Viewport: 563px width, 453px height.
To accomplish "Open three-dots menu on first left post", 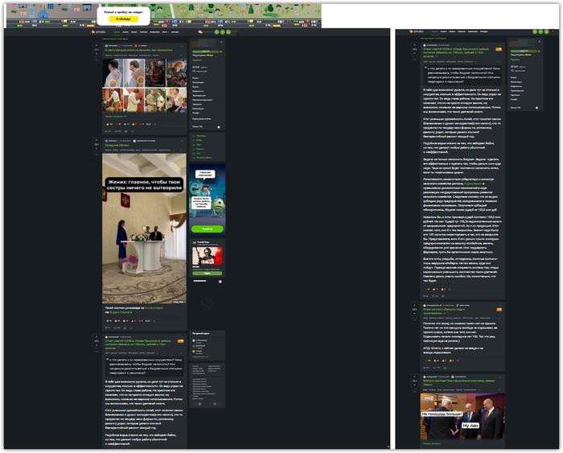I will tap(183, 46).
